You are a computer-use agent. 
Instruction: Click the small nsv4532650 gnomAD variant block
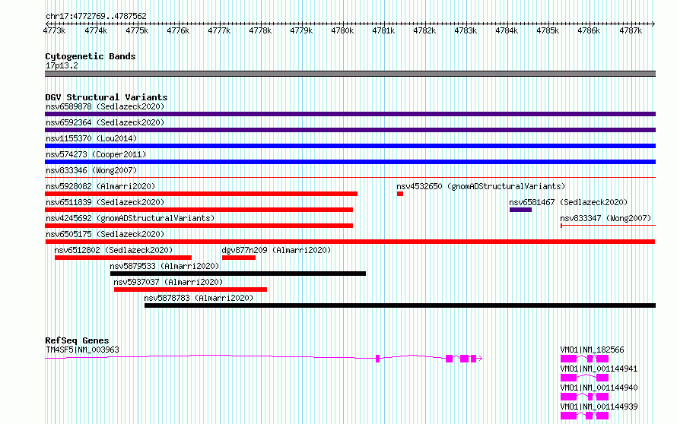click(x=400, y=194)
